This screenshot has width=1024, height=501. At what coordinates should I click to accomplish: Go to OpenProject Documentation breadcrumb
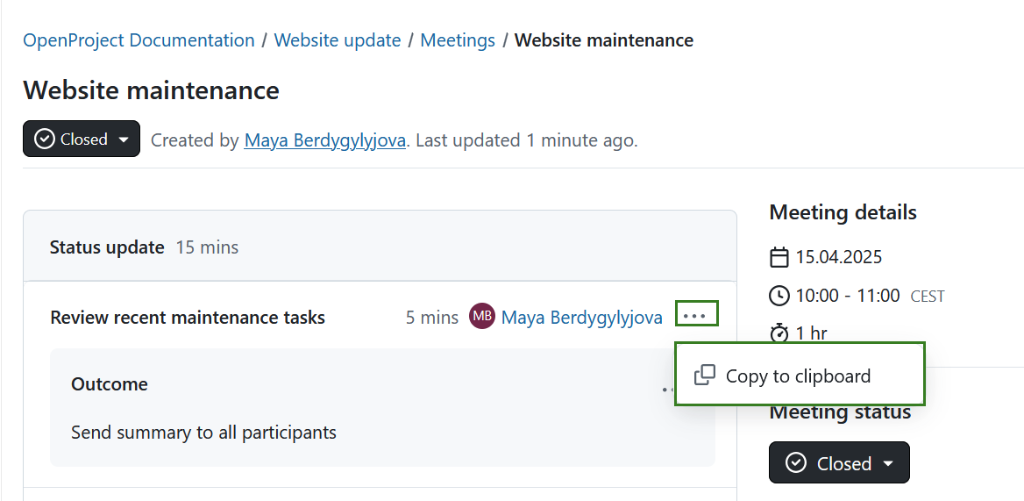click(139, 40)
